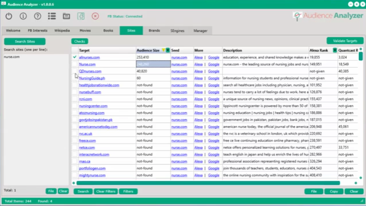Click the Copy button

[x=334, y=191]
